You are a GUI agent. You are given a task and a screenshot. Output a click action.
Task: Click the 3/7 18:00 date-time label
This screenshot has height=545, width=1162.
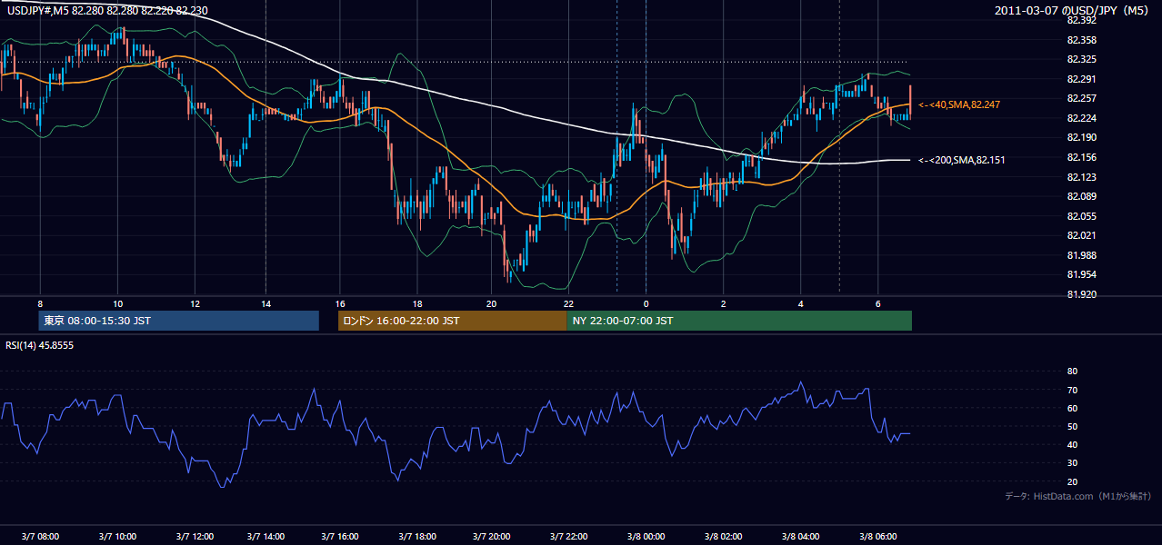click(416, 536)
